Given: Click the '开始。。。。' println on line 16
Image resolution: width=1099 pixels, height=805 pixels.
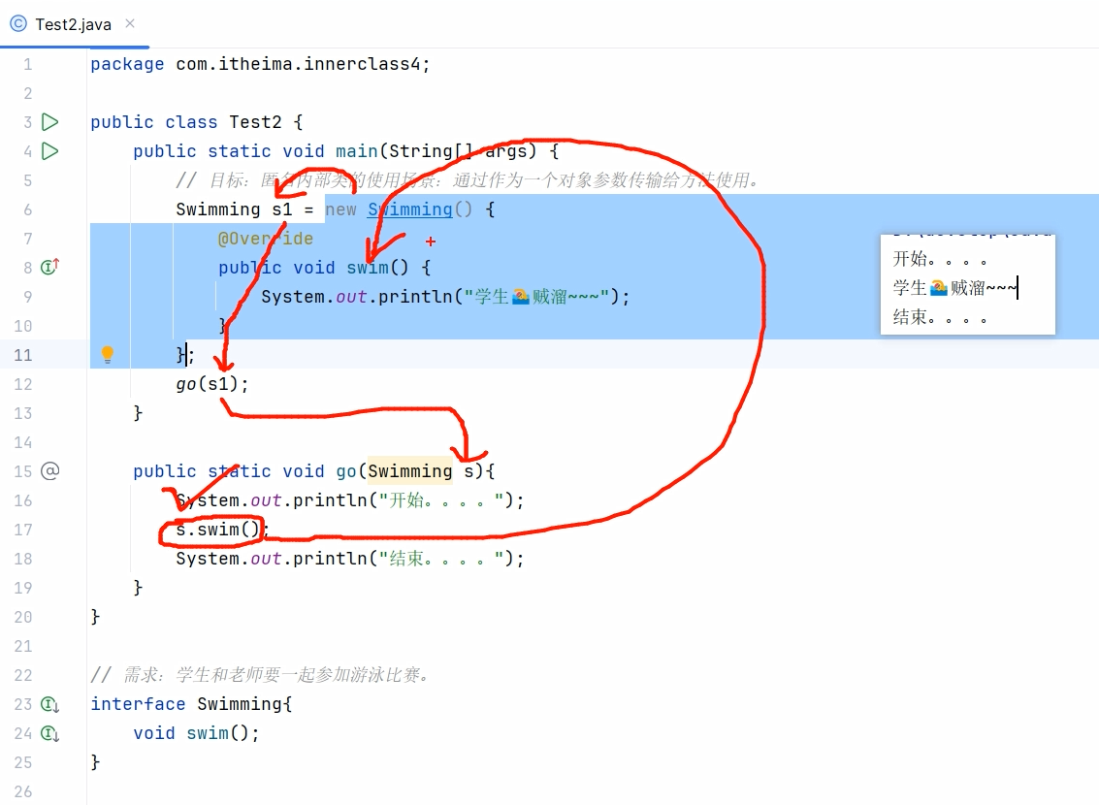Looking at the screenshot, I should click(350, 500).
